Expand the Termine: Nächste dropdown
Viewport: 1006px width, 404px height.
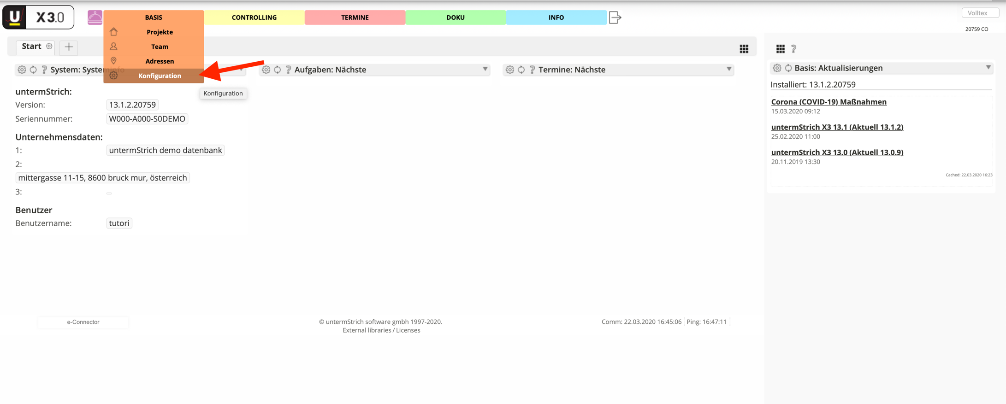coord(729,69)
